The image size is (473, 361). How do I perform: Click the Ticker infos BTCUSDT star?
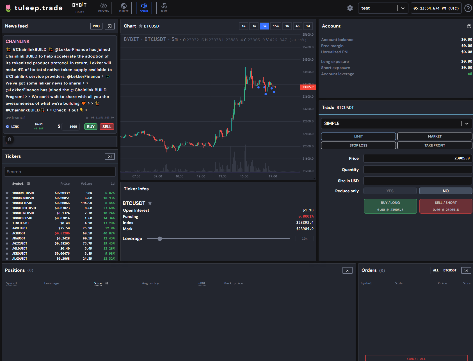coord(150,203)
